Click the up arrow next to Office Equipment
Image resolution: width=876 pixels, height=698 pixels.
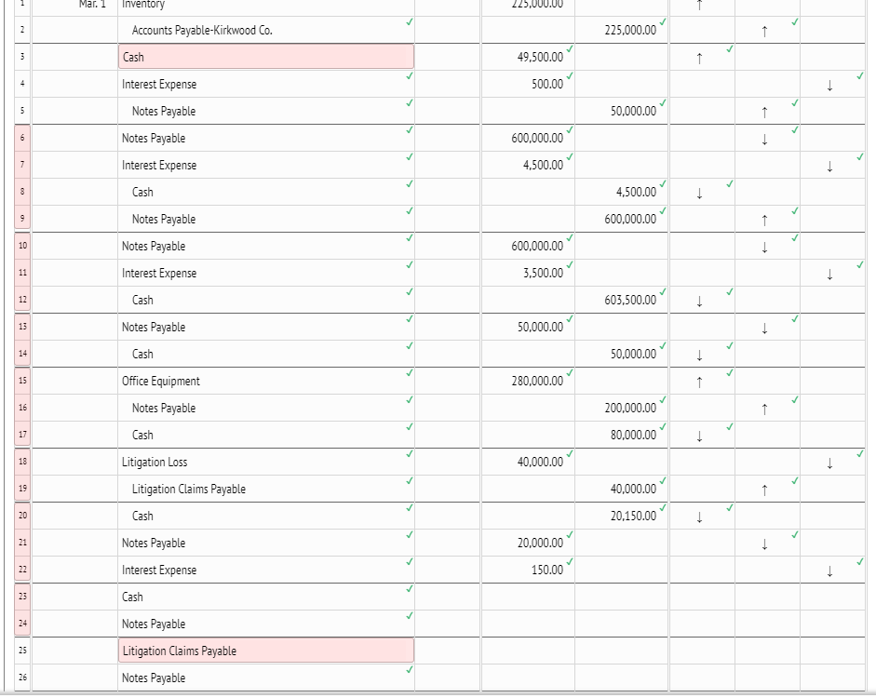click(x=699, y=381)
